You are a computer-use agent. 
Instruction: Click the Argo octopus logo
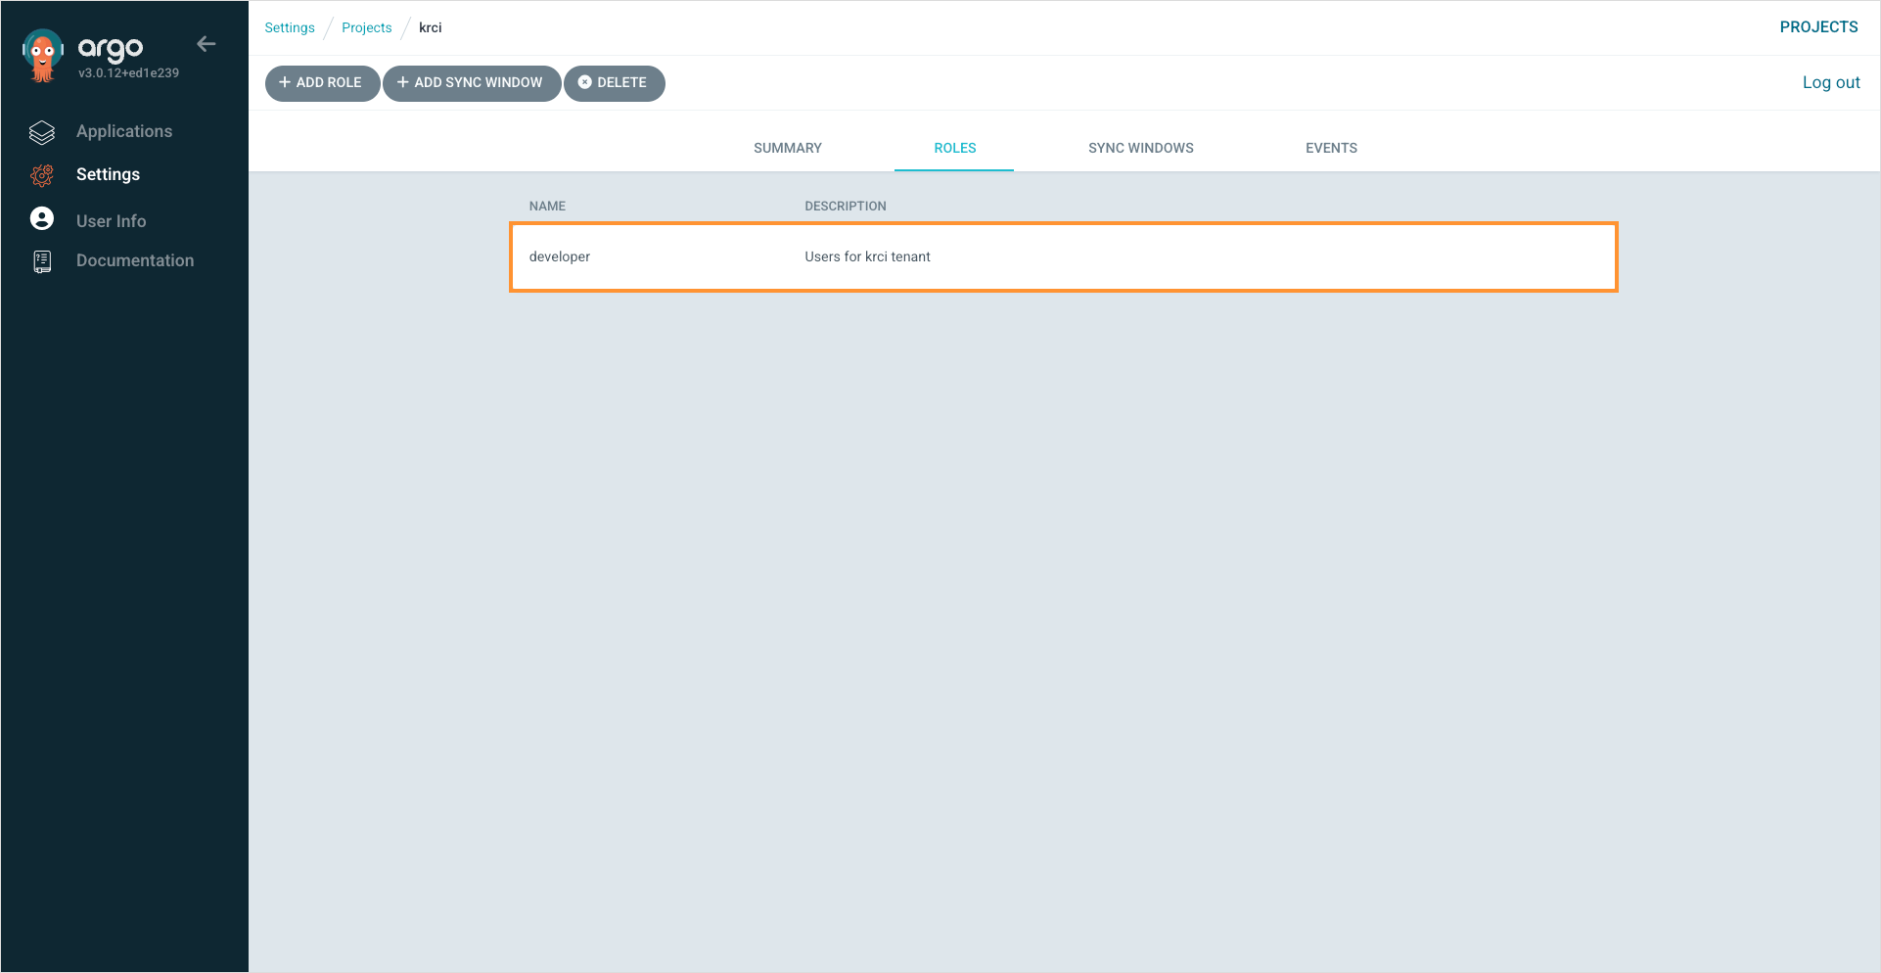pos(42,56)
